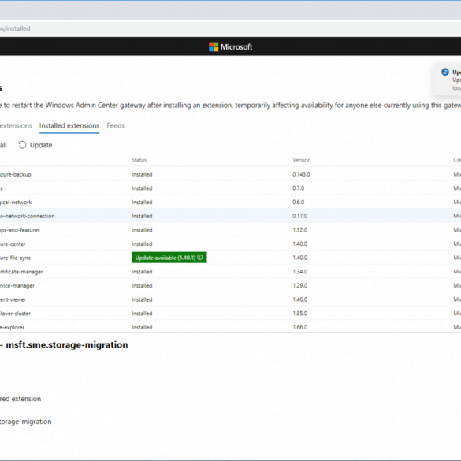This screenshot has height=461, width=461.
Task: Click the Update button label
Action: point(41,145)
